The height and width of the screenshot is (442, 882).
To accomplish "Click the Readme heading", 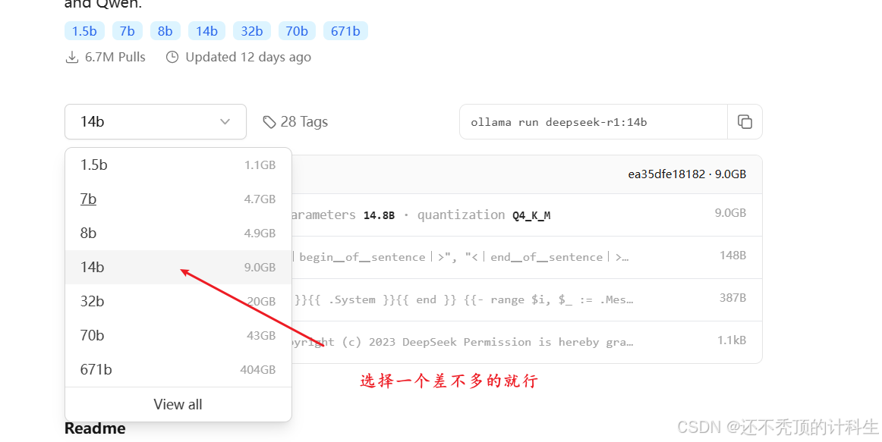I will tap(95, 428).
